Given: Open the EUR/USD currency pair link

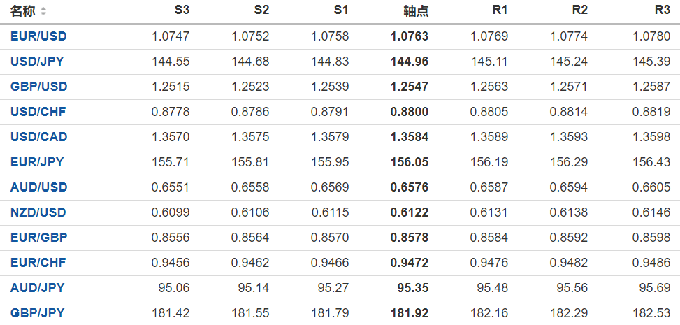Looking at the screenshot, I should tap(38, 36).
